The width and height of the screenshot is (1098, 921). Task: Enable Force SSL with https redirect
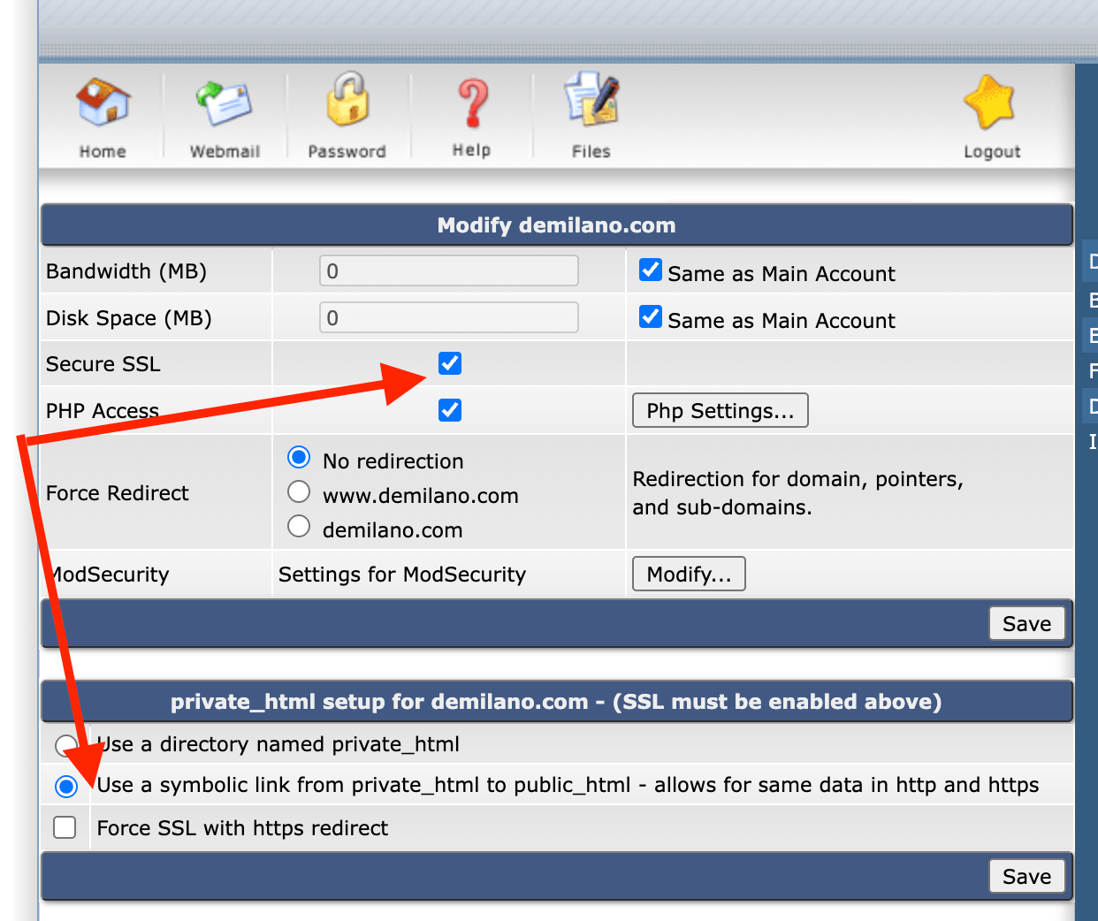pyautogui.click(x=64, y=827)
